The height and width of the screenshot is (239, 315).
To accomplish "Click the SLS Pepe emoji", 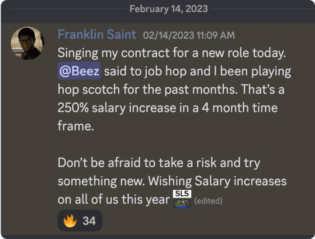I will click(x=182, y=199).
